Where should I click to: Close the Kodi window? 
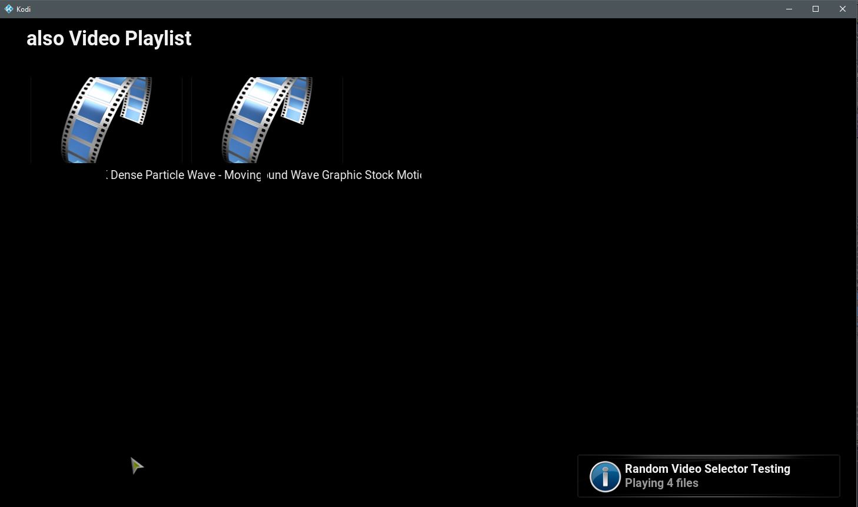pos(843,9)
